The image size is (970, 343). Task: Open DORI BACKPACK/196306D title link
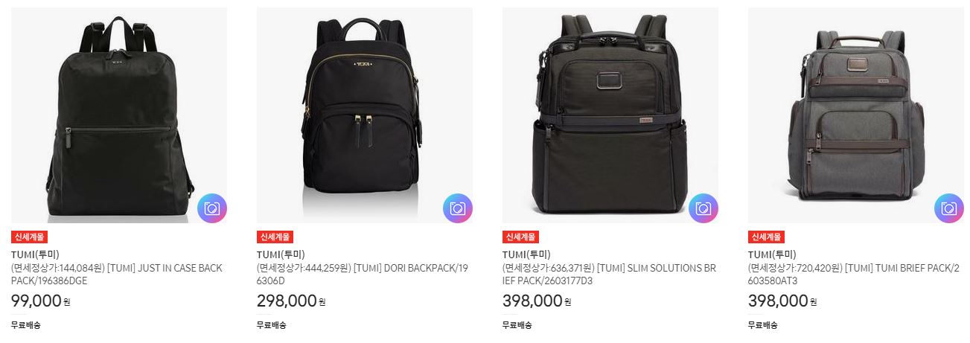click(363, 275)
